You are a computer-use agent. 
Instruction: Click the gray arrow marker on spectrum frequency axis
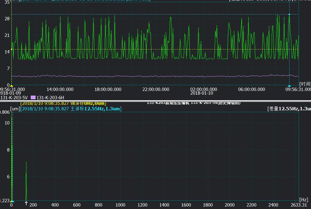pos(26,203)
